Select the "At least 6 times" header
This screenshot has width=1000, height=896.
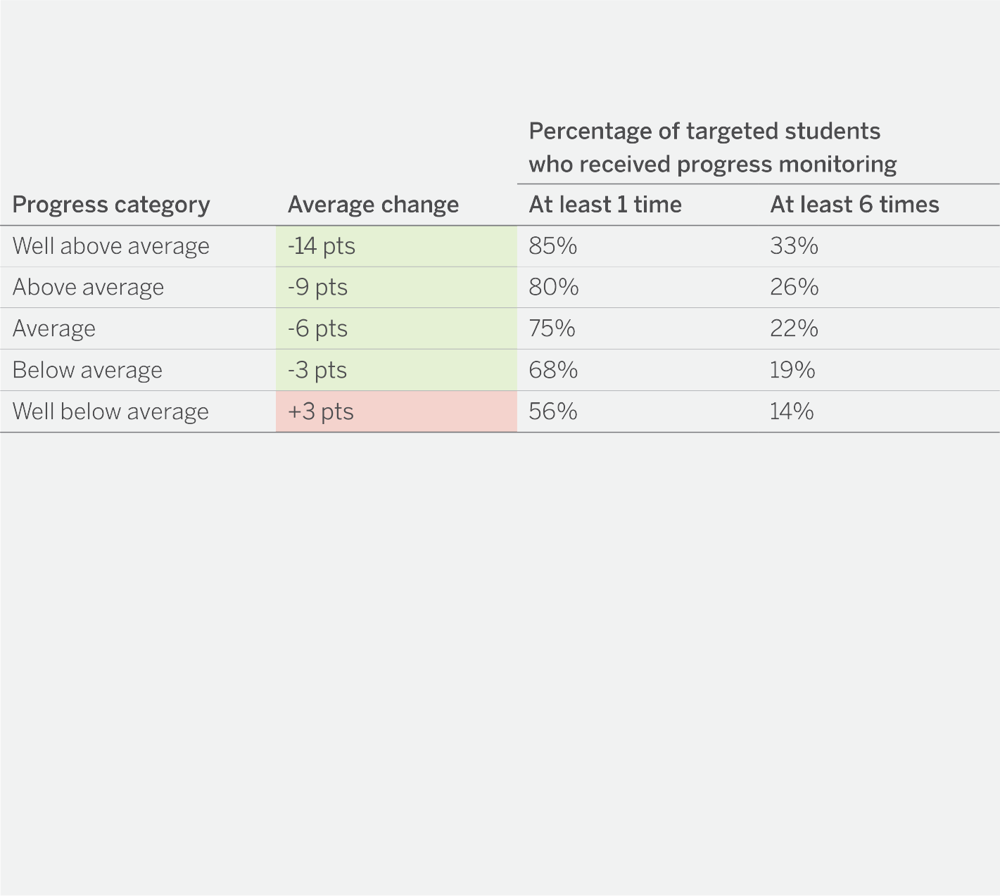854,205
